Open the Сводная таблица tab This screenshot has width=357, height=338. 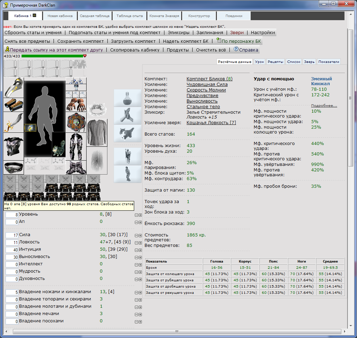(x=95, y=16)
